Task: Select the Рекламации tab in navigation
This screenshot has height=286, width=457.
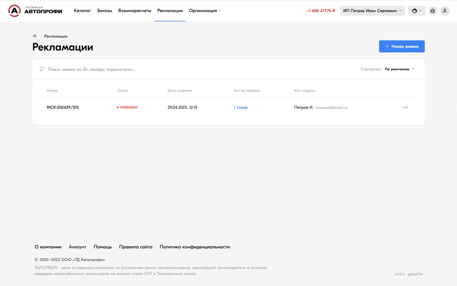Action: 170,11
